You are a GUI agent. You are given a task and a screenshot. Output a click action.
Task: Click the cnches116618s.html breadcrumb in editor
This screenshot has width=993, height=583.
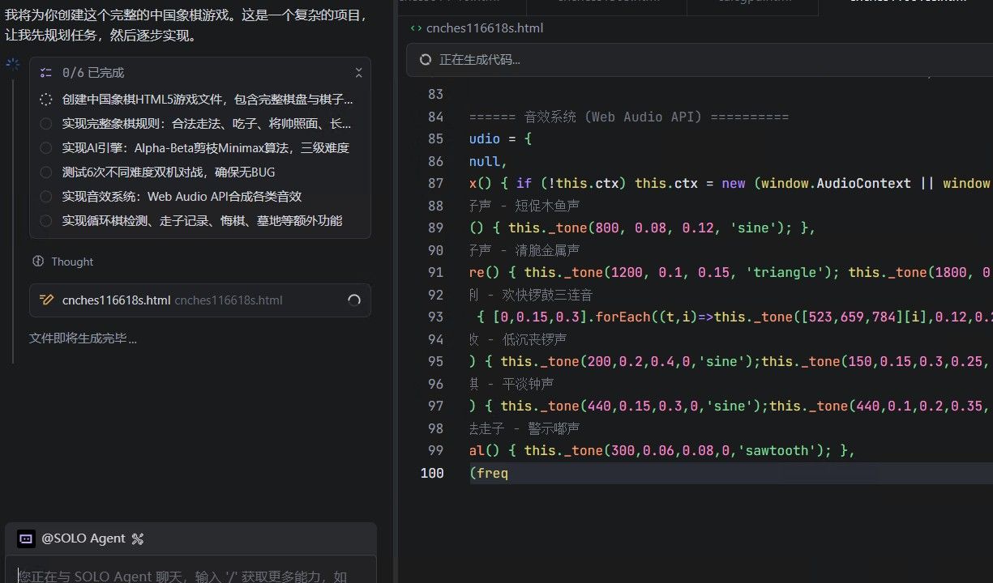[485, 28]
